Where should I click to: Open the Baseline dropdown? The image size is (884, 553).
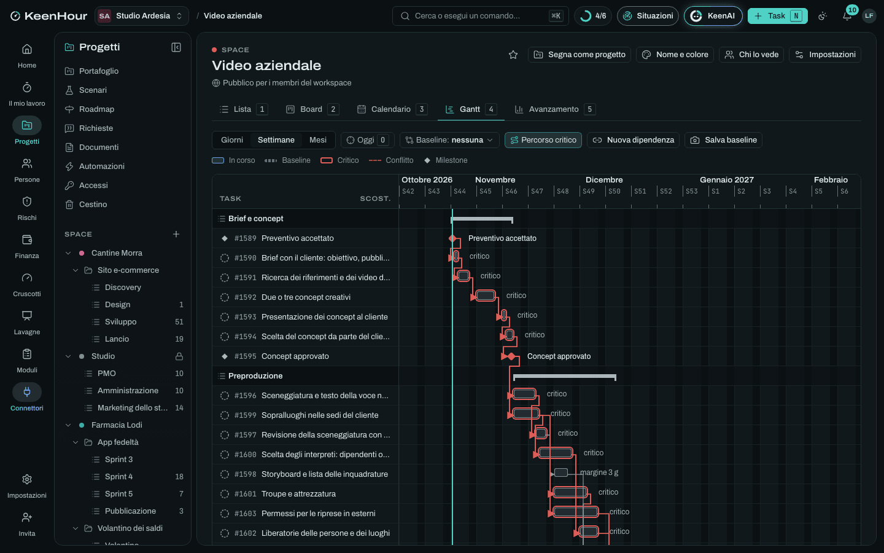click(449, 140)
